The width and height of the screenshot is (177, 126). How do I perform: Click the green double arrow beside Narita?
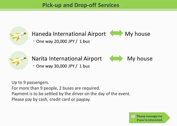click(x=116, y=58)
